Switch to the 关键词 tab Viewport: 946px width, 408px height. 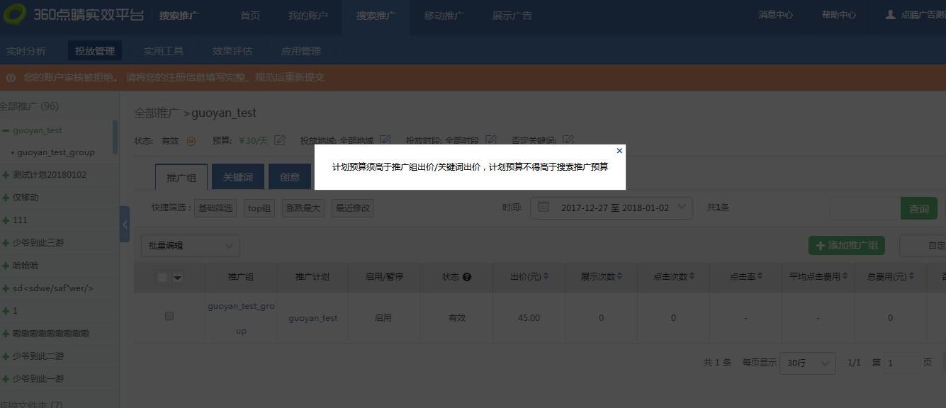237,176
